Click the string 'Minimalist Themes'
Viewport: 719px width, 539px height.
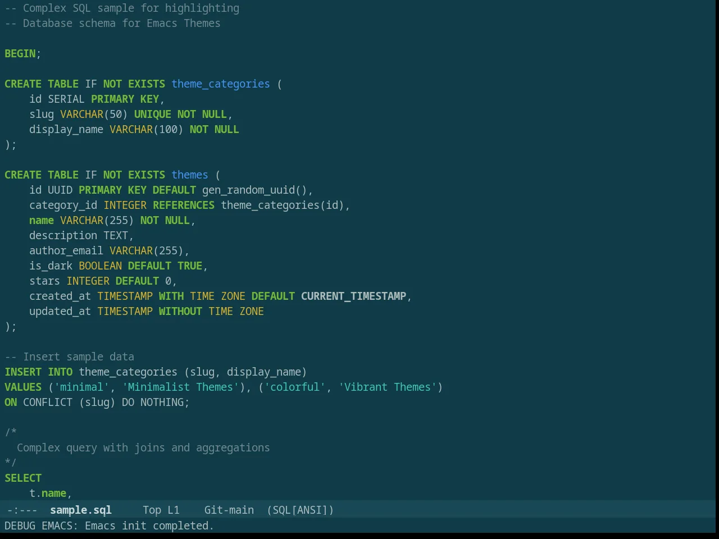180,387
